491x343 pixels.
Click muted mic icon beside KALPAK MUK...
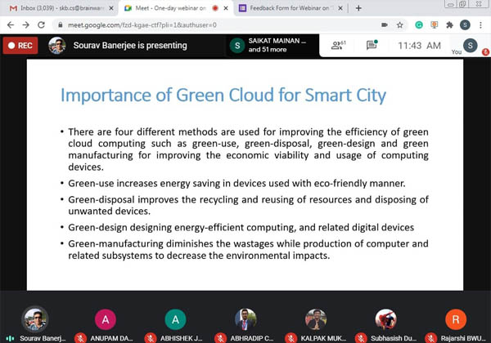click(x=291, y=338)
